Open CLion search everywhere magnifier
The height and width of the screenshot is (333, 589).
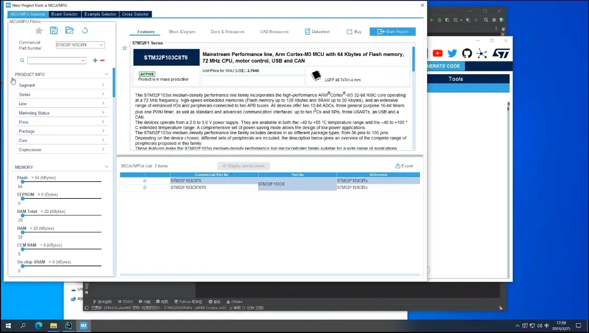point(486,20)
